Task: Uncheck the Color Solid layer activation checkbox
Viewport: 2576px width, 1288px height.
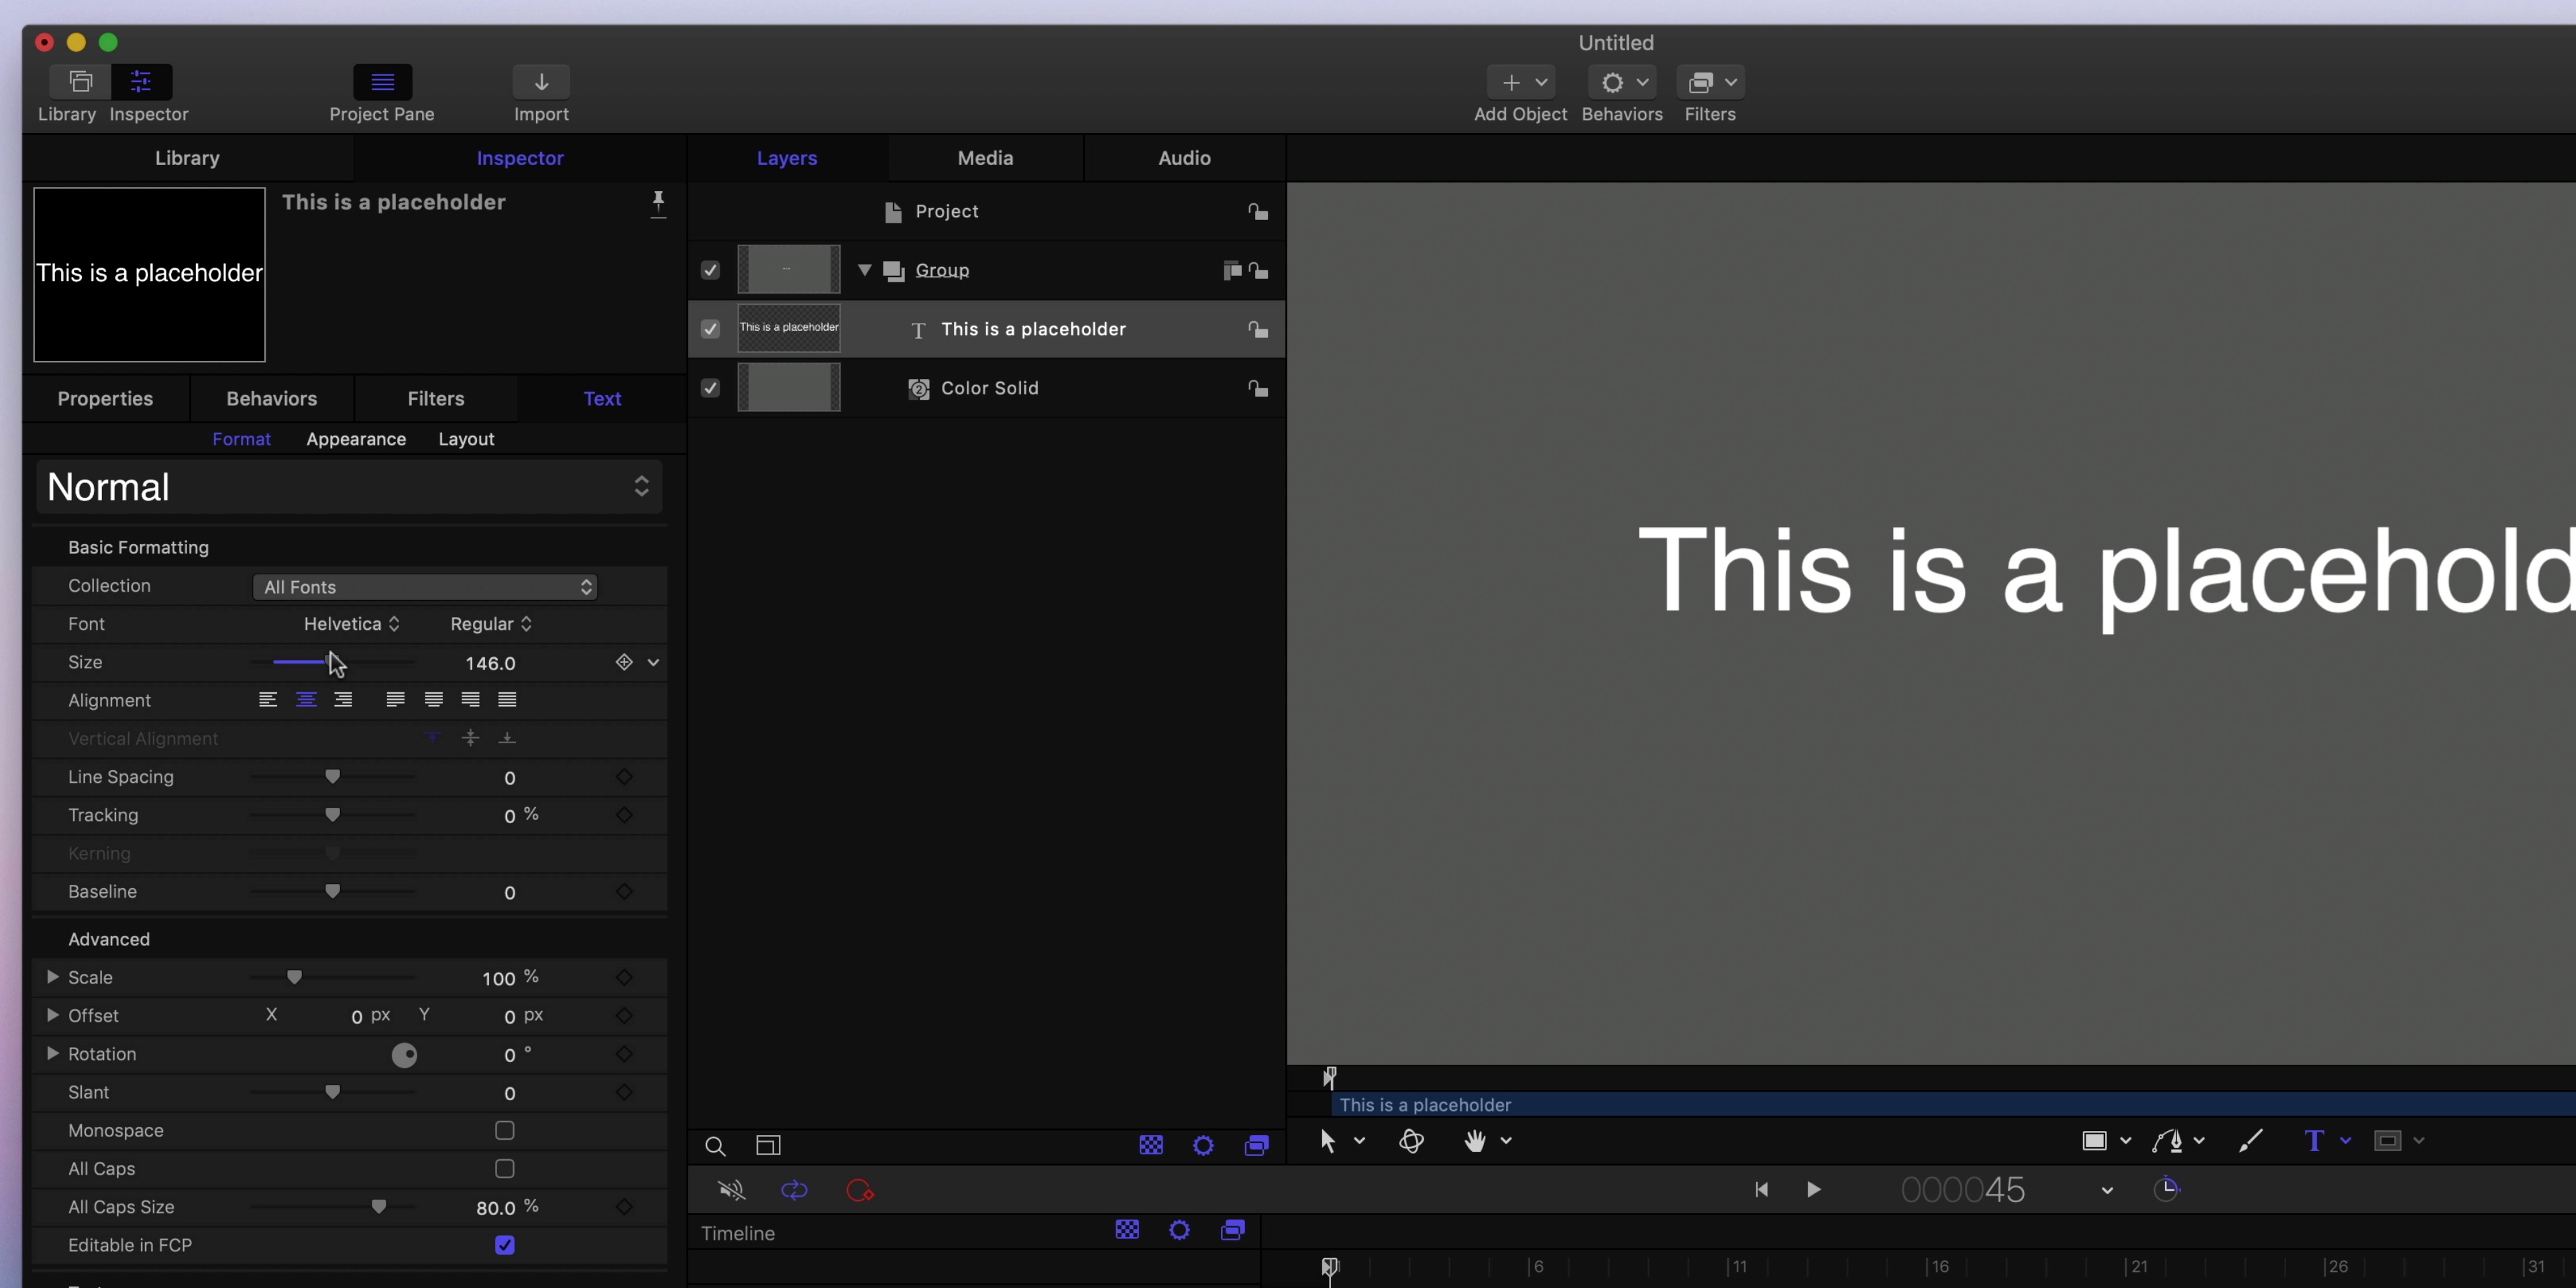Action: 710,387
